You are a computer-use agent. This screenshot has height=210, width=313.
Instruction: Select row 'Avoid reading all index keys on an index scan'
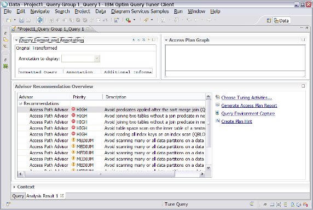point(112,134)
